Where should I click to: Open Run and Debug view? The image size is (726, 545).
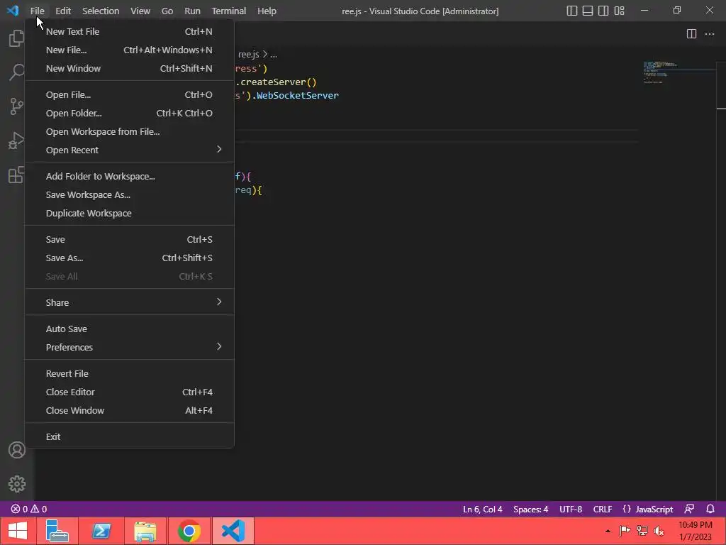pos(17,141)
